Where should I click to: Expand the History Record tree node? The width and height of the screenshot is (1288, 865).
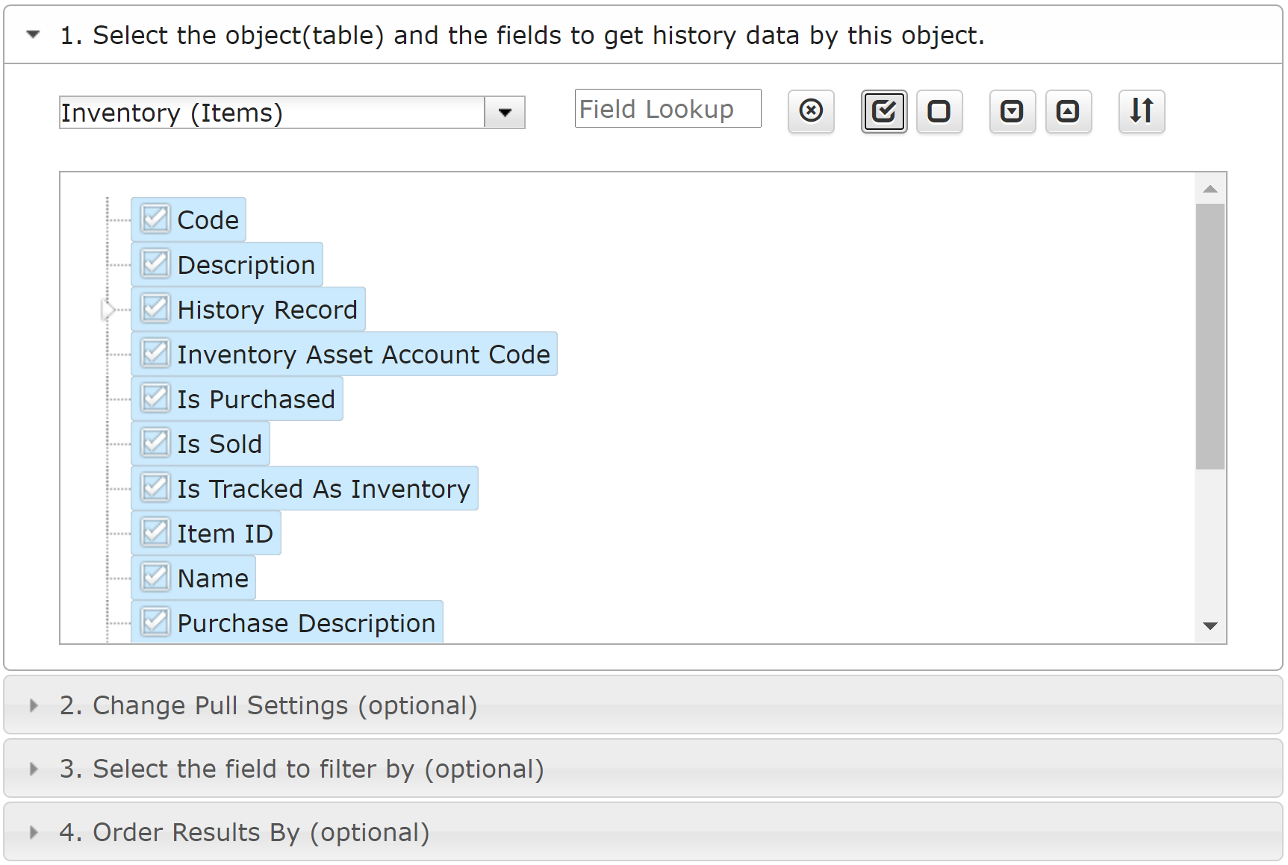click(x=108, y=309)
